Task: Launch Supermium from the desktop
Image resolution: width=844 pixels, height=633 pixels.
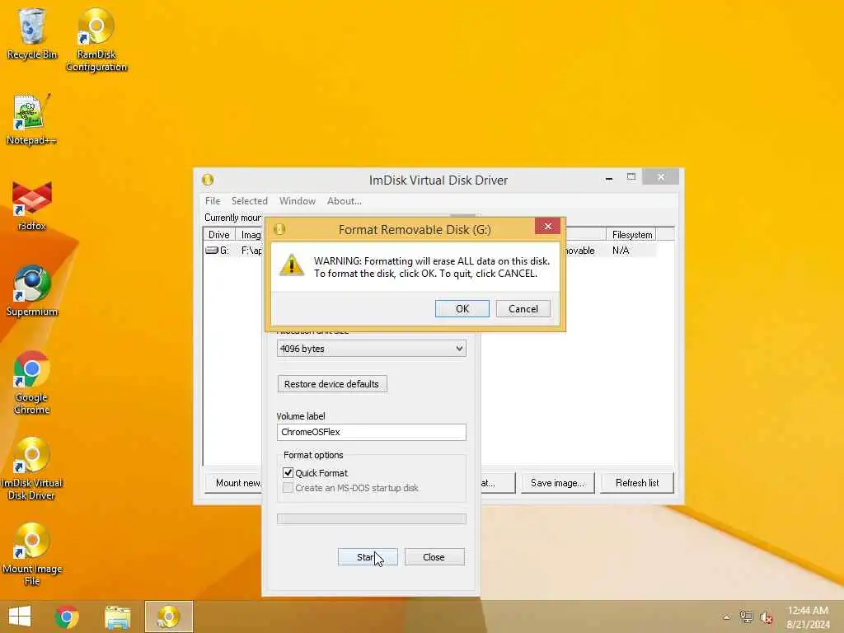Action: click(32, 291)
